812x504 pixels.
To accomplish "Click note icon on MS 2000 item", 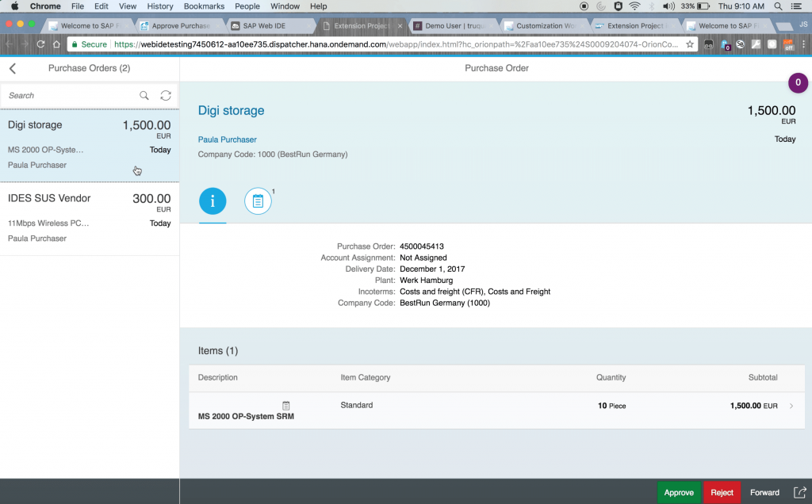I will pyautogui.click(x=285, y=405).
